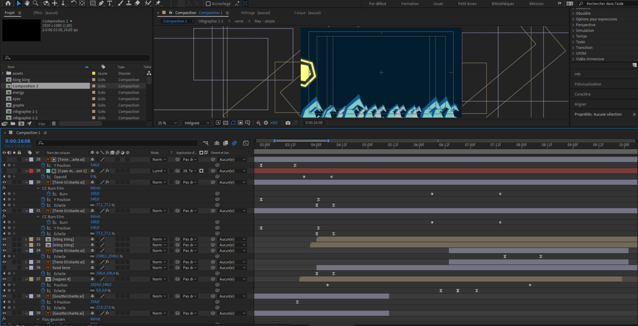Show more workspaces with the double chevron
This screenshot has width=638, height=326.
coord(559,3)
